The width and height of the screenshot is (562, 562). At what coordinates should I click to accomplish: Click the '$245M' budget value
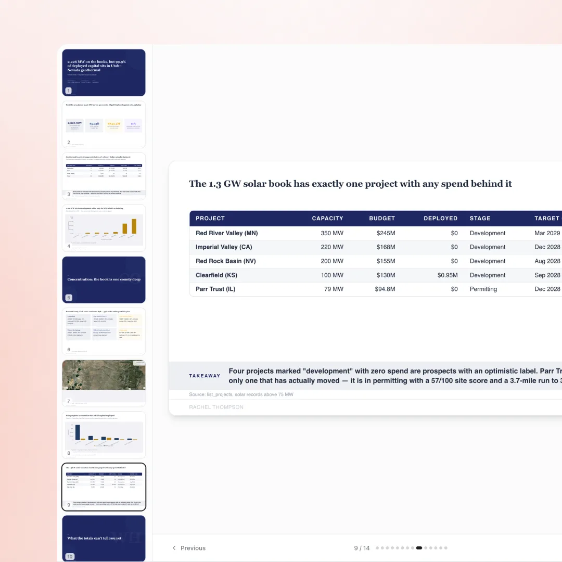pyautogui.click(x=386, y=233)
